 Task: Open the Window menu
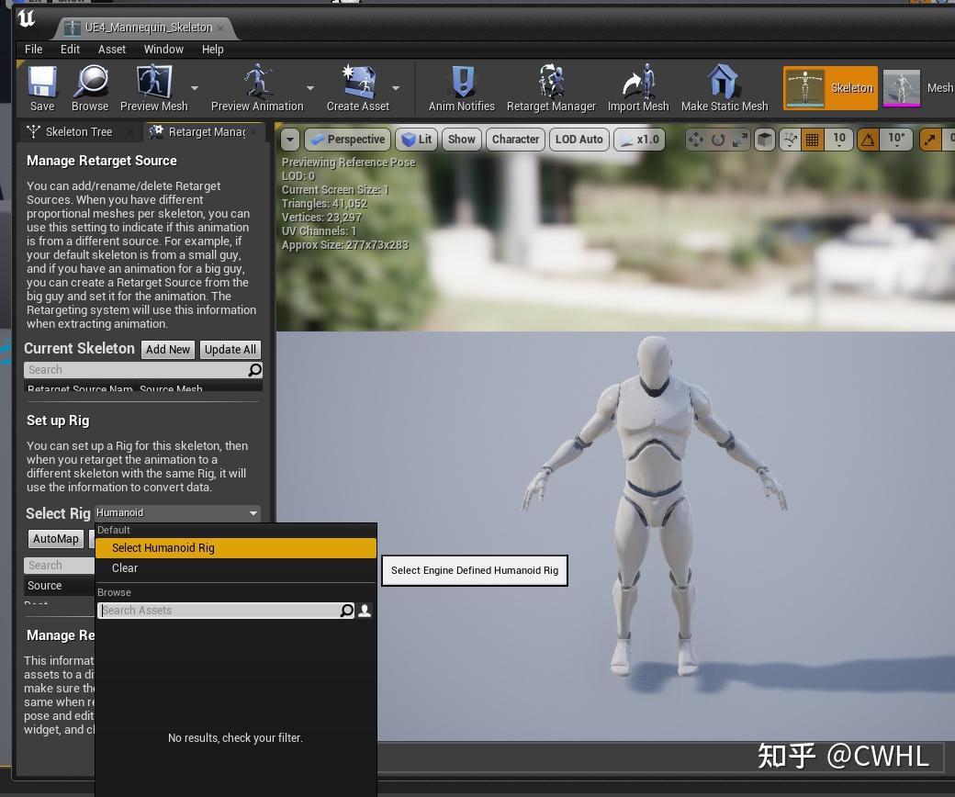(163, 49)
